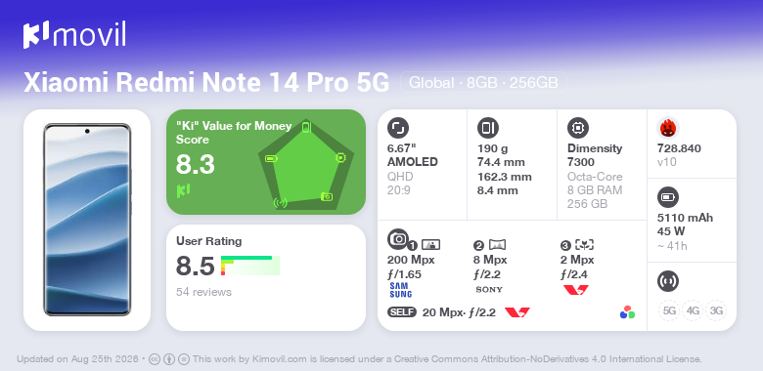The width and height of the screenshot is (763, 371).
Task: Click the SELF selfie camera badge
Action: pos(402,312)
